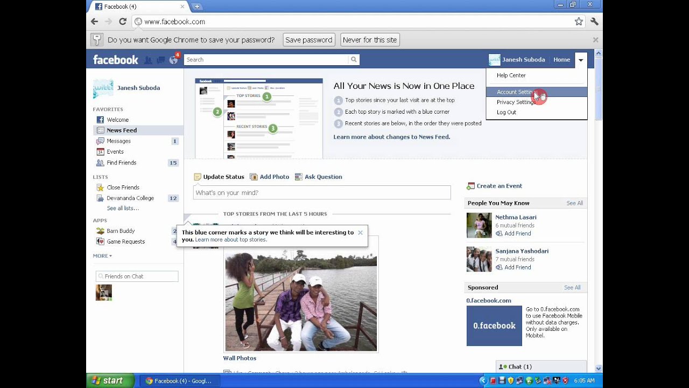Open Learn more about changes to News Feed

[x=392, y=137]
